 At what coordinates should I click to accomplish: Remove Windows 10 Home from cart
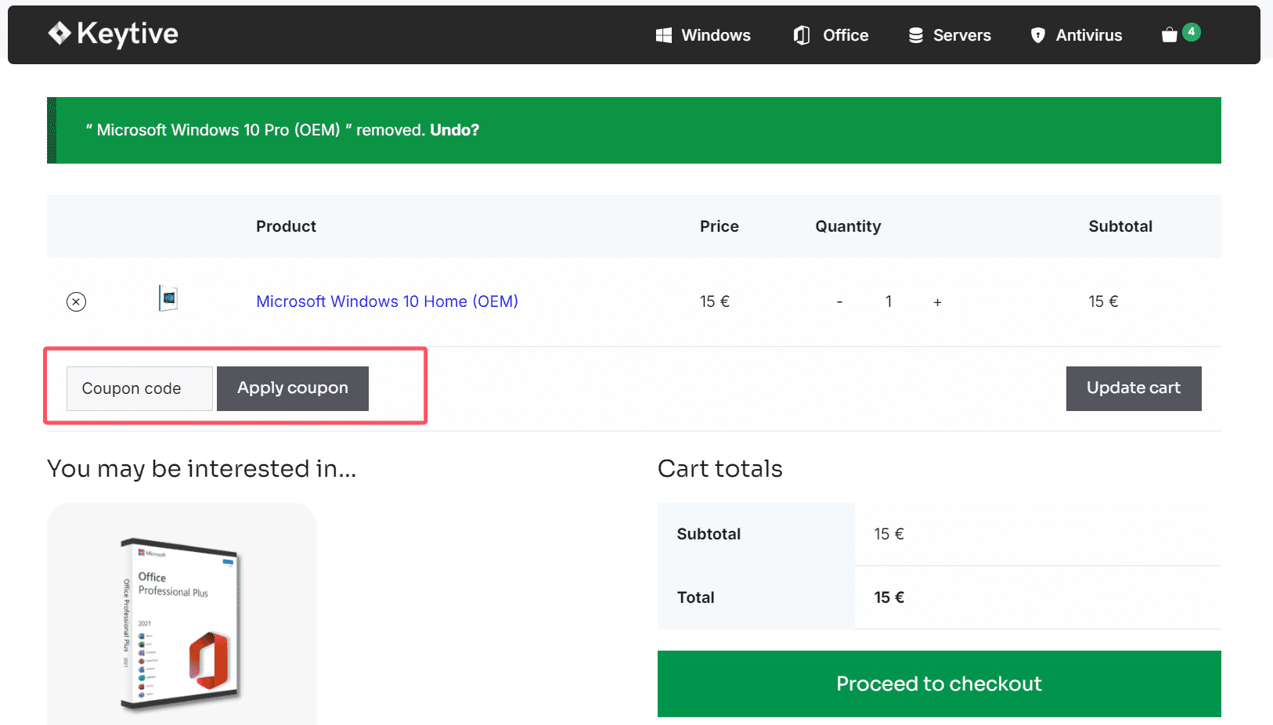[76, 301]
